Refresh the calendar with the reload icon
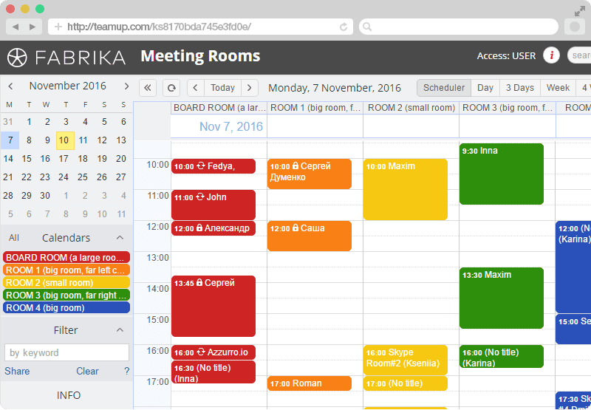The image size is (591, 410). pyautogui.click(x=171, y=88)
